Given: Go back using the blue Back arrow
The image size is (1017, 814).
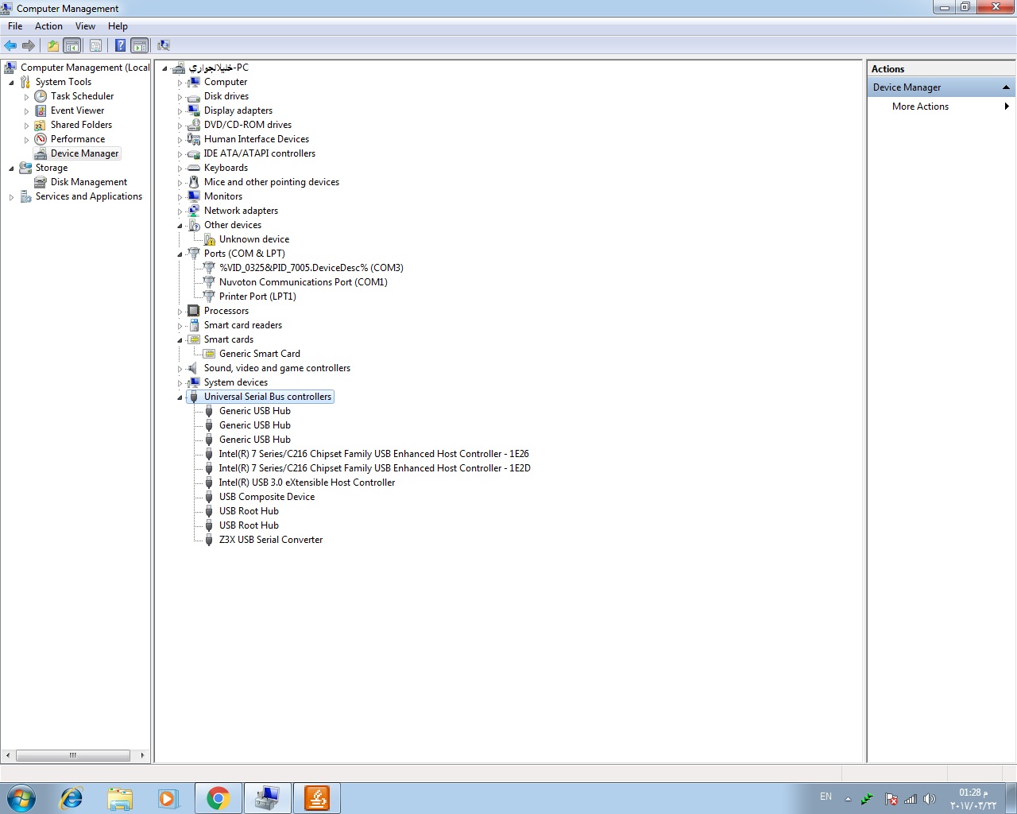Looking at the screenshot, I should click(10, 45).
